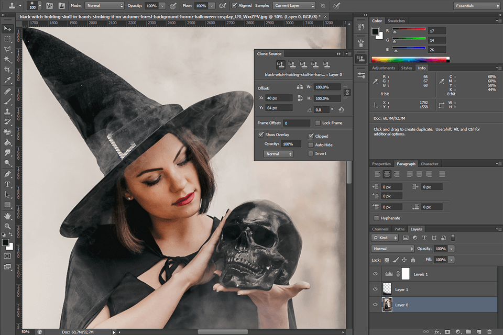
Task: Delete layer using trash icon
Action: [x=488, y=331]
